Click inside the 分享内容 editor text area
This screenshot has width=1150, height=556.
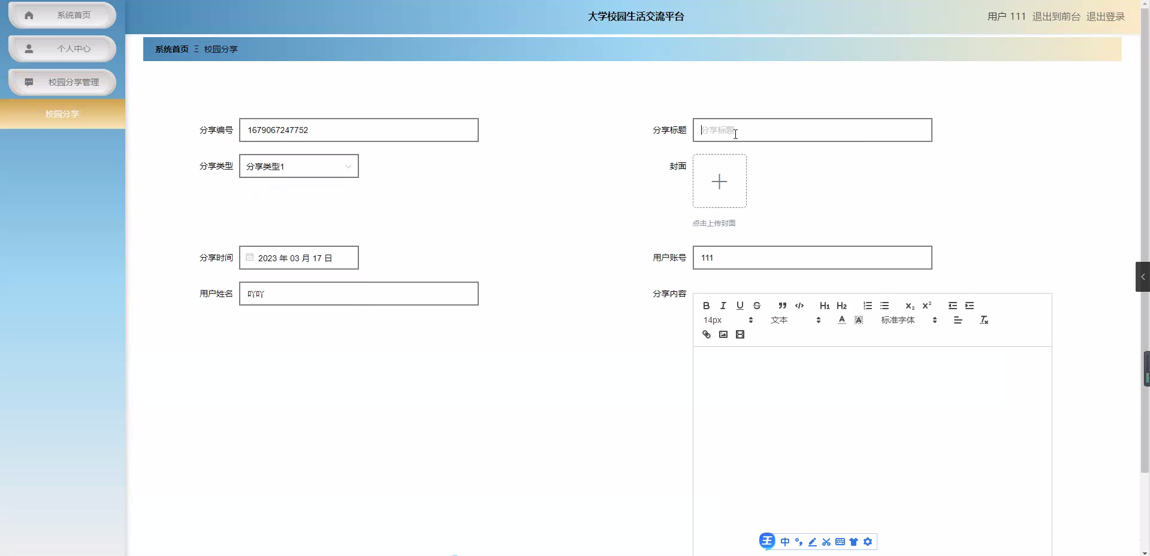coord(873,451)
